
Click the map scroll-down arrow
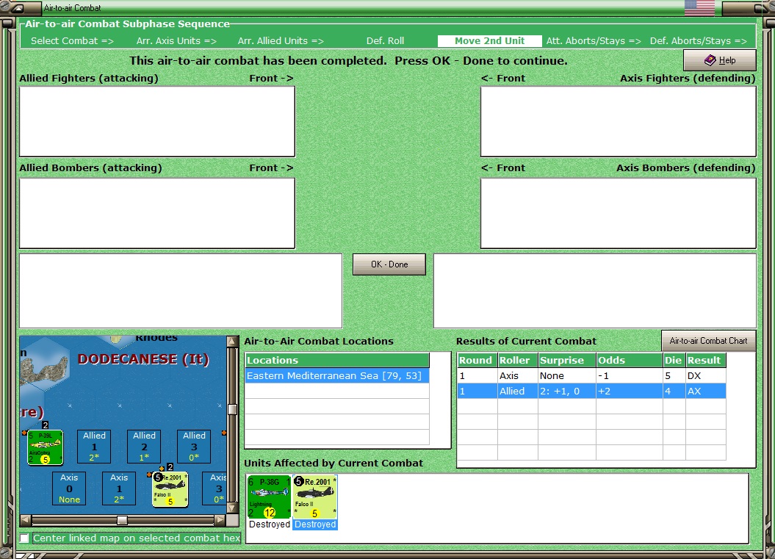[232, 508]
